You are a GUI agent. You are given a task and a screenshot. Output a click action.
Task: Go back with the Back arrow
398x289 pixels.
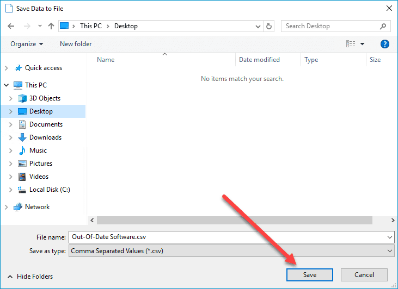11,26
